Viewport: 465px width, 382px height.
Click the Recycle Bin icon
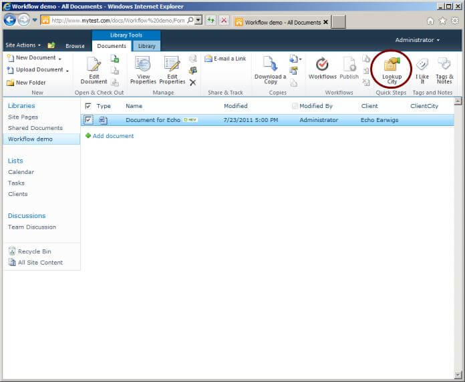(x=12, y=251)
